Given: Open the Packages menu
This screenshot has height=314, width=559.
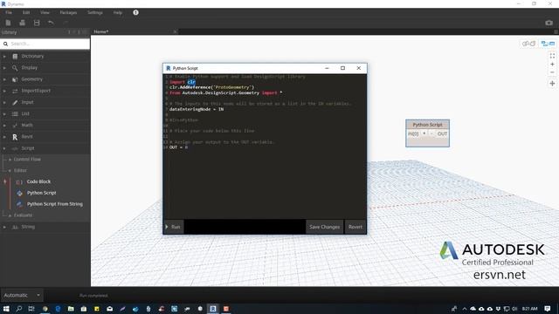Looking at the screenshot, I should (x=68, y=12).
